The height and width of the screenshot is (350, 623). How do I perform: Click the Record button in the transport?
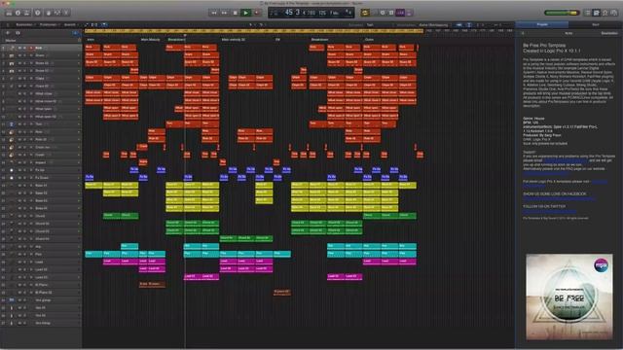256,13
